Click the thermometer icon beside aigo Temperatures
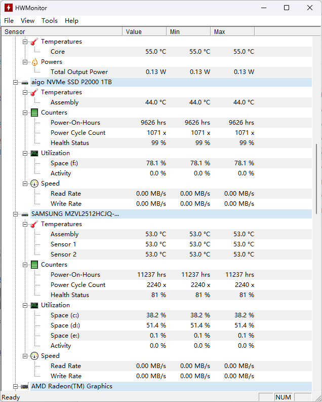Image resolution: width=322 pixels, height=402 pixels. click(34, 92)
